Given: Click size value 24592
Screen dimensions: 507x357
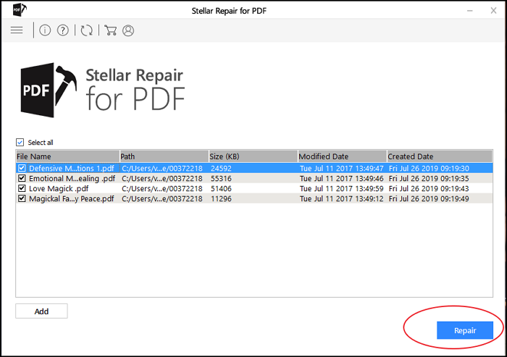Looking at the screenshot, I should click(221, 168).
